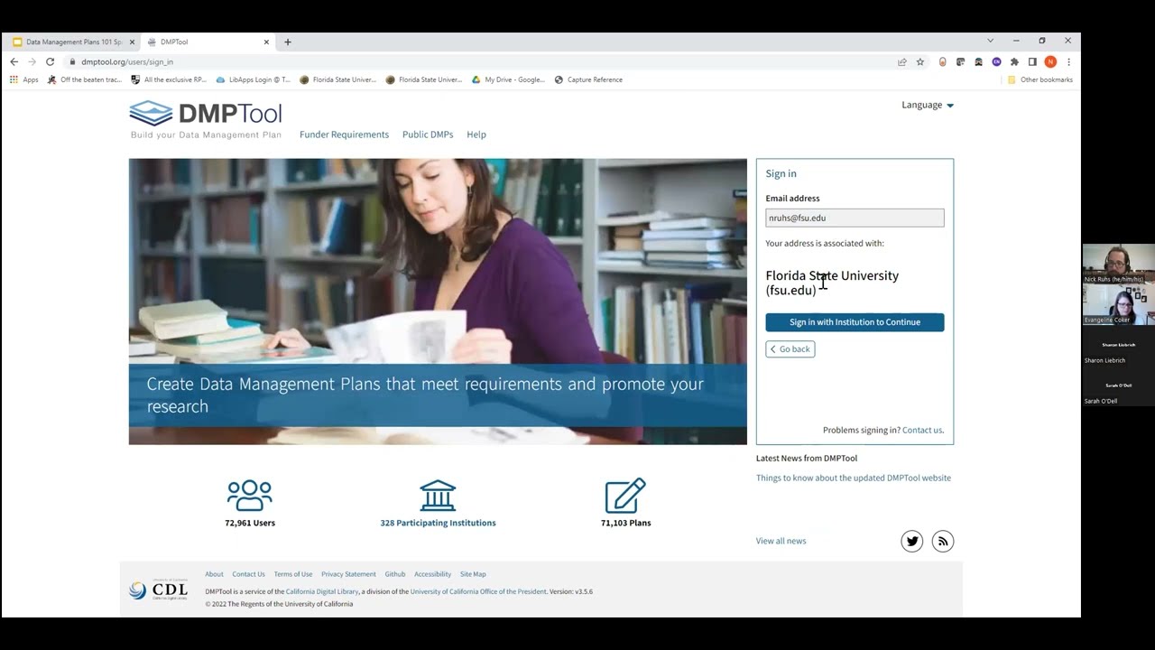Click the Contact us link in sign-in box
This screenshot has height=650, width=1155.
(923, 431)
